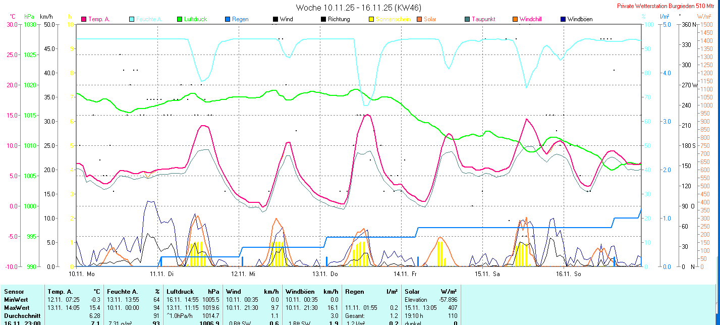The width and height of the screenshot is (720, 325).
Task: Click the blue Regen legend swatch
Action: [228, 19]
